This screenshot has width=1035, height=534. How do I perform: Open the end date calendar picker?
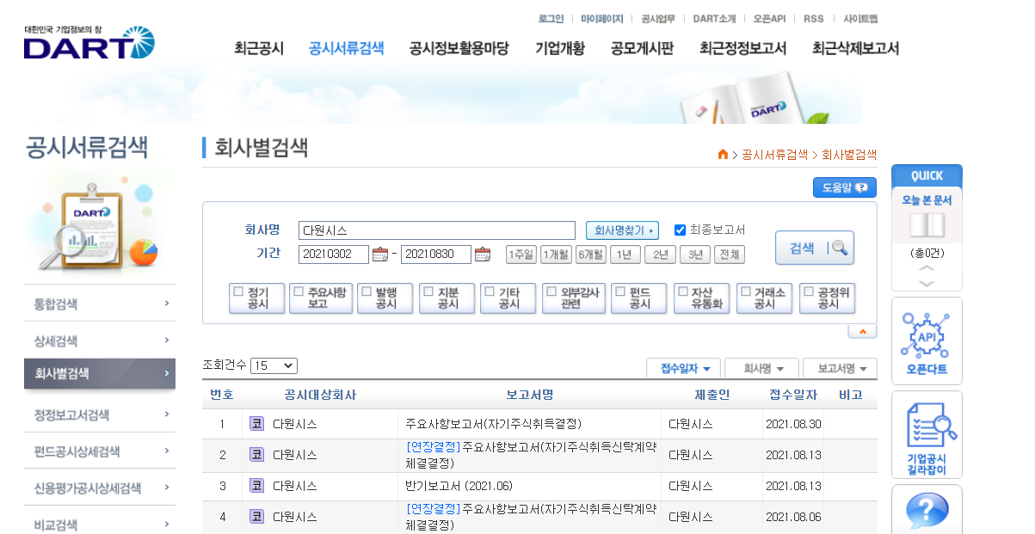pyautogui.click(x=483, y=255)
